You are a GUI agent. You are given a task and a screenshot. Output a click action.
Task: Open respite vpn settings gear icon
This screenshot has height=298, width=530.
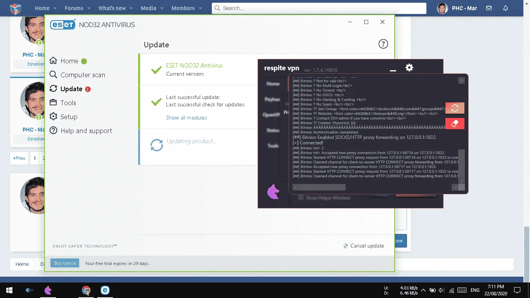409,68
